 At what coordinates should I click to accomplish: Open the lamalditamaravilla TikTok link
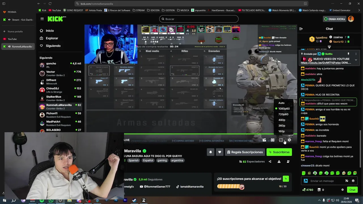point(190,187)
